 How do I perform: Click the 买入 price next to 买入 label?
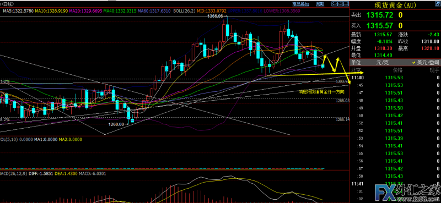379,25
